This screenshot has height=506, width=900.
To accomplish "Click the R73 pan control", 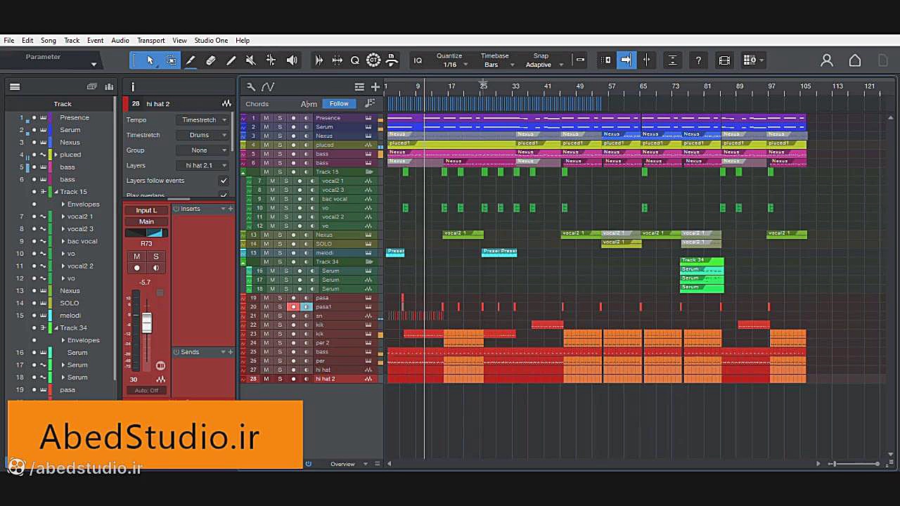I will pos(146,233).
